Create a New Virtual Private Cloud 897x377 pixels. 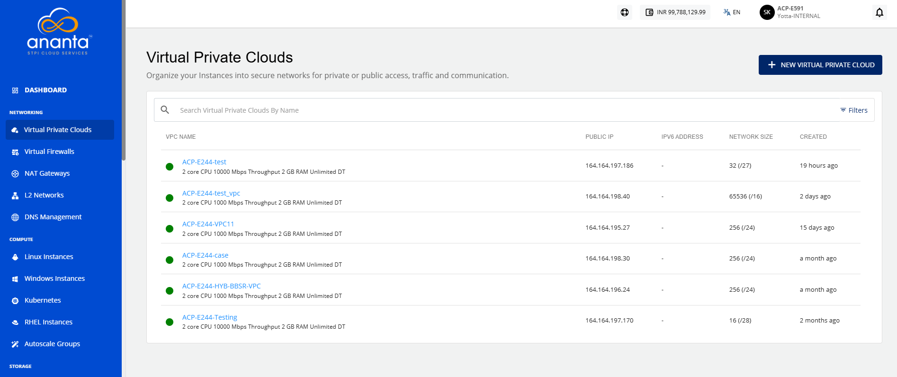820,65
